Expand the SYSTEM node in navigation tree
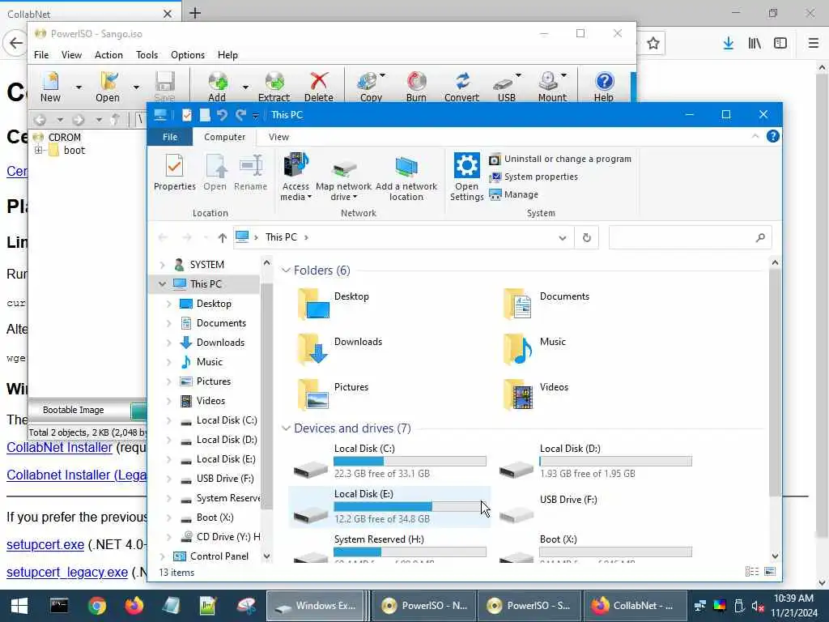Viewport: 829px width, 622px height. pos(162,265)
